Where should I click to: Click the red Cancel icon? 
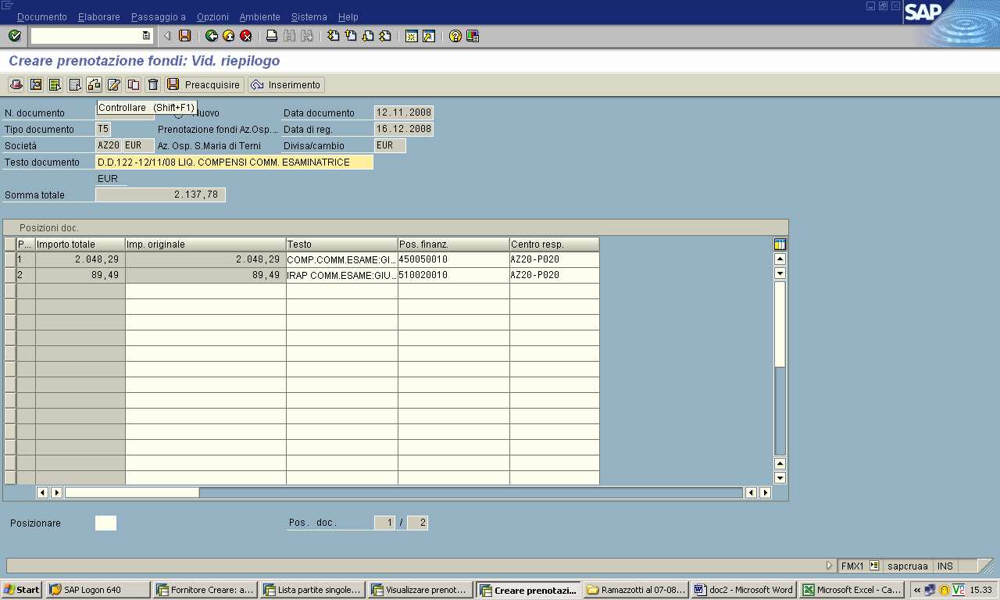246,36
